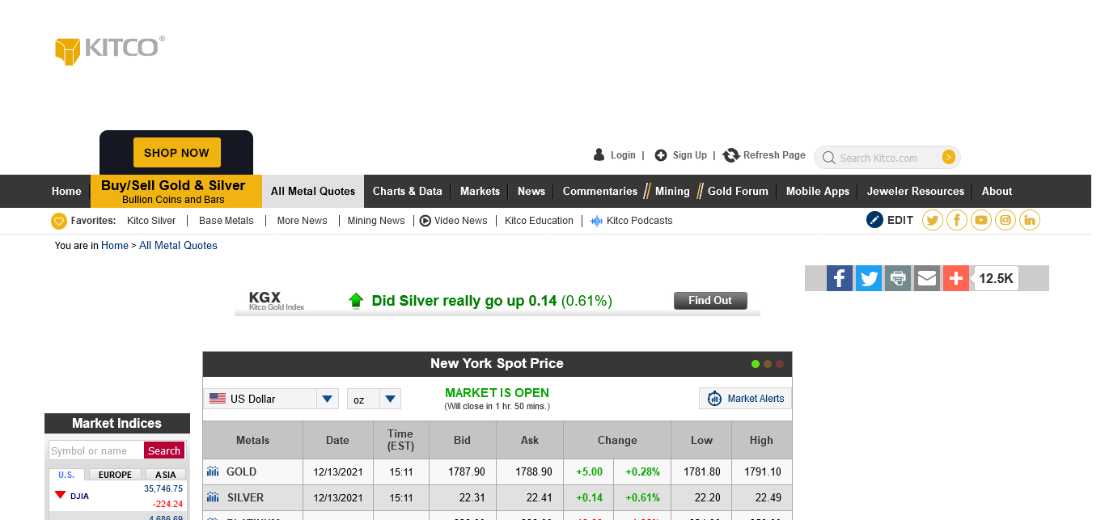Share by email envelope icon

(x=927, y=278)
